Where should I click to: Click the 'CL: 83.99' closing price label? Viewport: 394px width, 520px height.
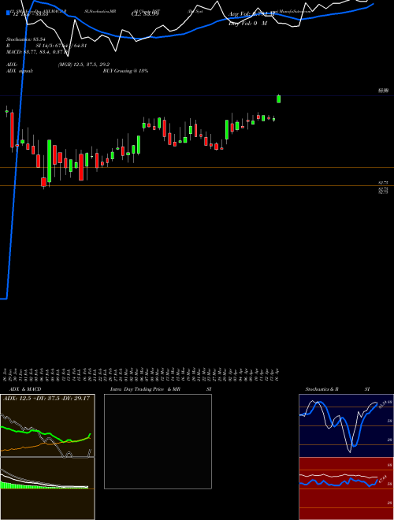(x=145, y=14)
